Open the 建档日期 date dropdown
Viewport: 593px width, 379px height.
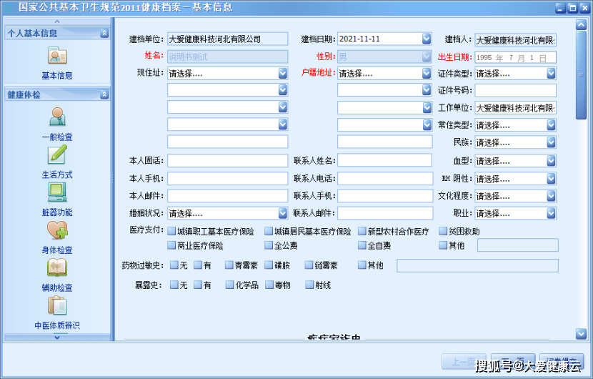(427, 39)
